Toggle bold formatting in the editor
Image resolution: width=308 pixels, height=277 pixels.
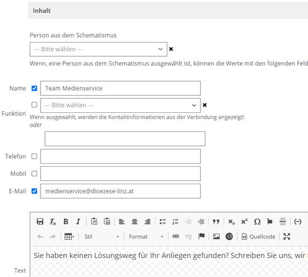pos(66,221)
